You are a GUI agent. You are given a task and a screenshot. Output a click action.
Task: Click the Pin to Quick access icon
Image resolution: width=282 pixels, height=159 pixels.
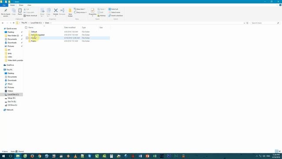click(6, 11)
